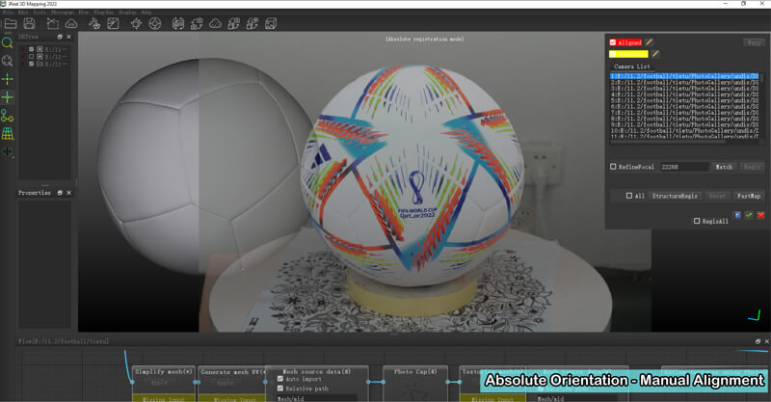Open a project with the folder icon
This screenshot has width=771, height=402.
click(x=11, y=23)
